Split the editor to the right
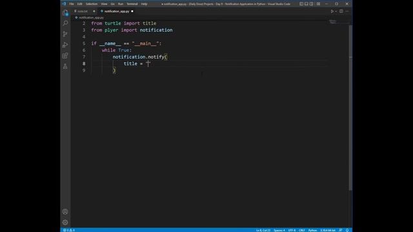413x232 pixels. pyautogui.click(x=341, y=12)
